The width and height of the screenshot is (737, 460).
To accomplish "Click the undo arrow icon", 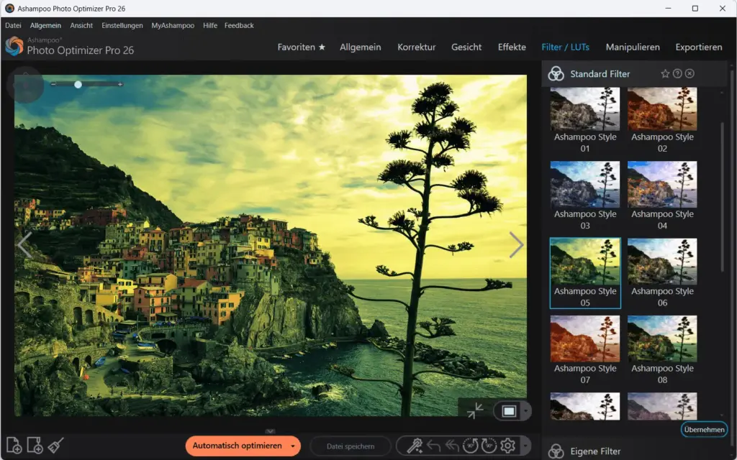I will pos(433,446).
